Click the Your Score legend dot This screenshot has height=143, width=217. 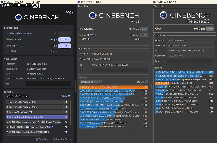click(37, 139)
